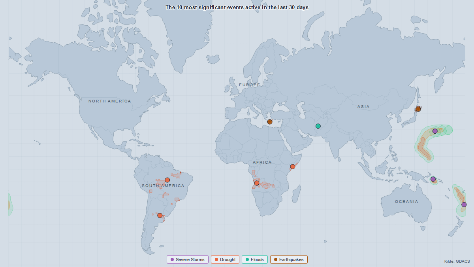This screenshot has height=267, width=474.
Task: Click the storm marker at the right map edge
Action: tap(464, 205)
